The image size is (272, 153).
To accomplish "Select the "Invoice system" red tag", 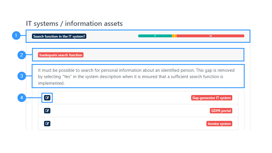I will (x=219, y=124).
